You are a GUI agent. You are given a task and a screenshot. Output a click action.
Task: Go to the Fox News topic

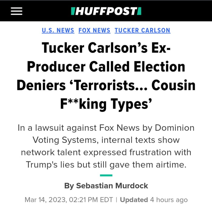coord(94,30)
